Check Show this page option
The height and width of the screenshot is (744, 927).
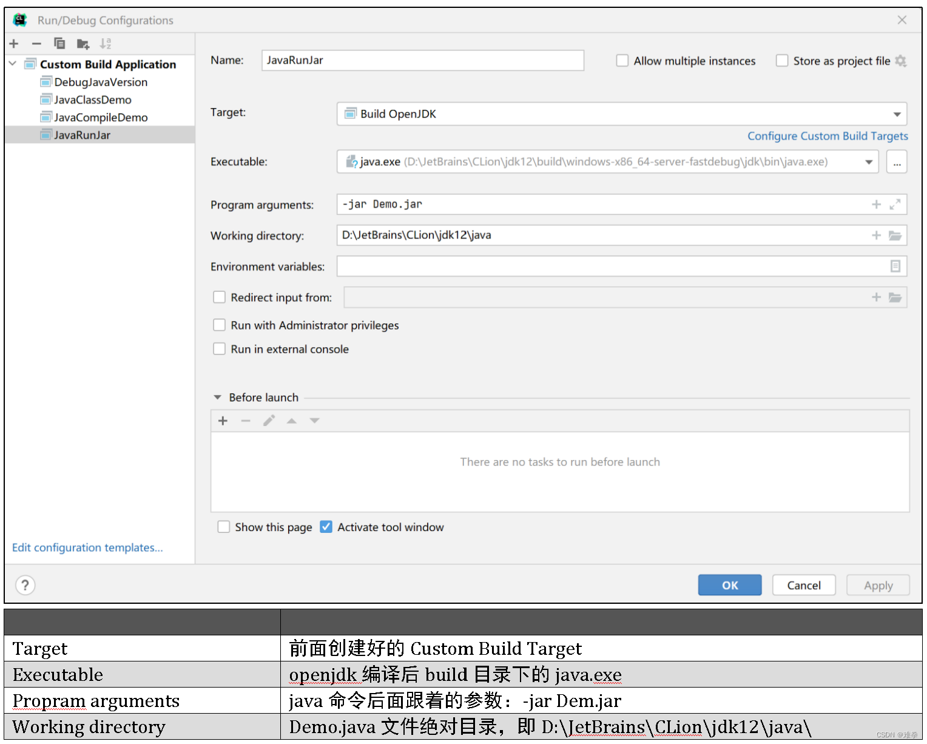point(224,527)
